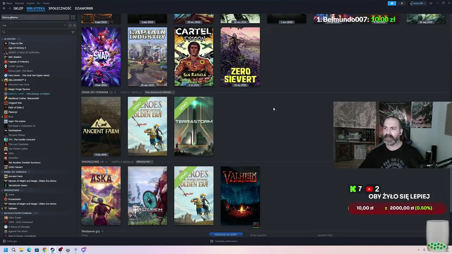Open Ancient Farm cover
452x254 pixels.
click(x=101, y=126)
